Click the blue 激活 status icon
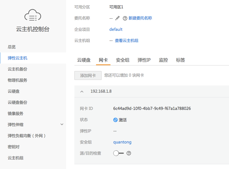The width and height of the screenshot is (229, 169). point(115,120)
